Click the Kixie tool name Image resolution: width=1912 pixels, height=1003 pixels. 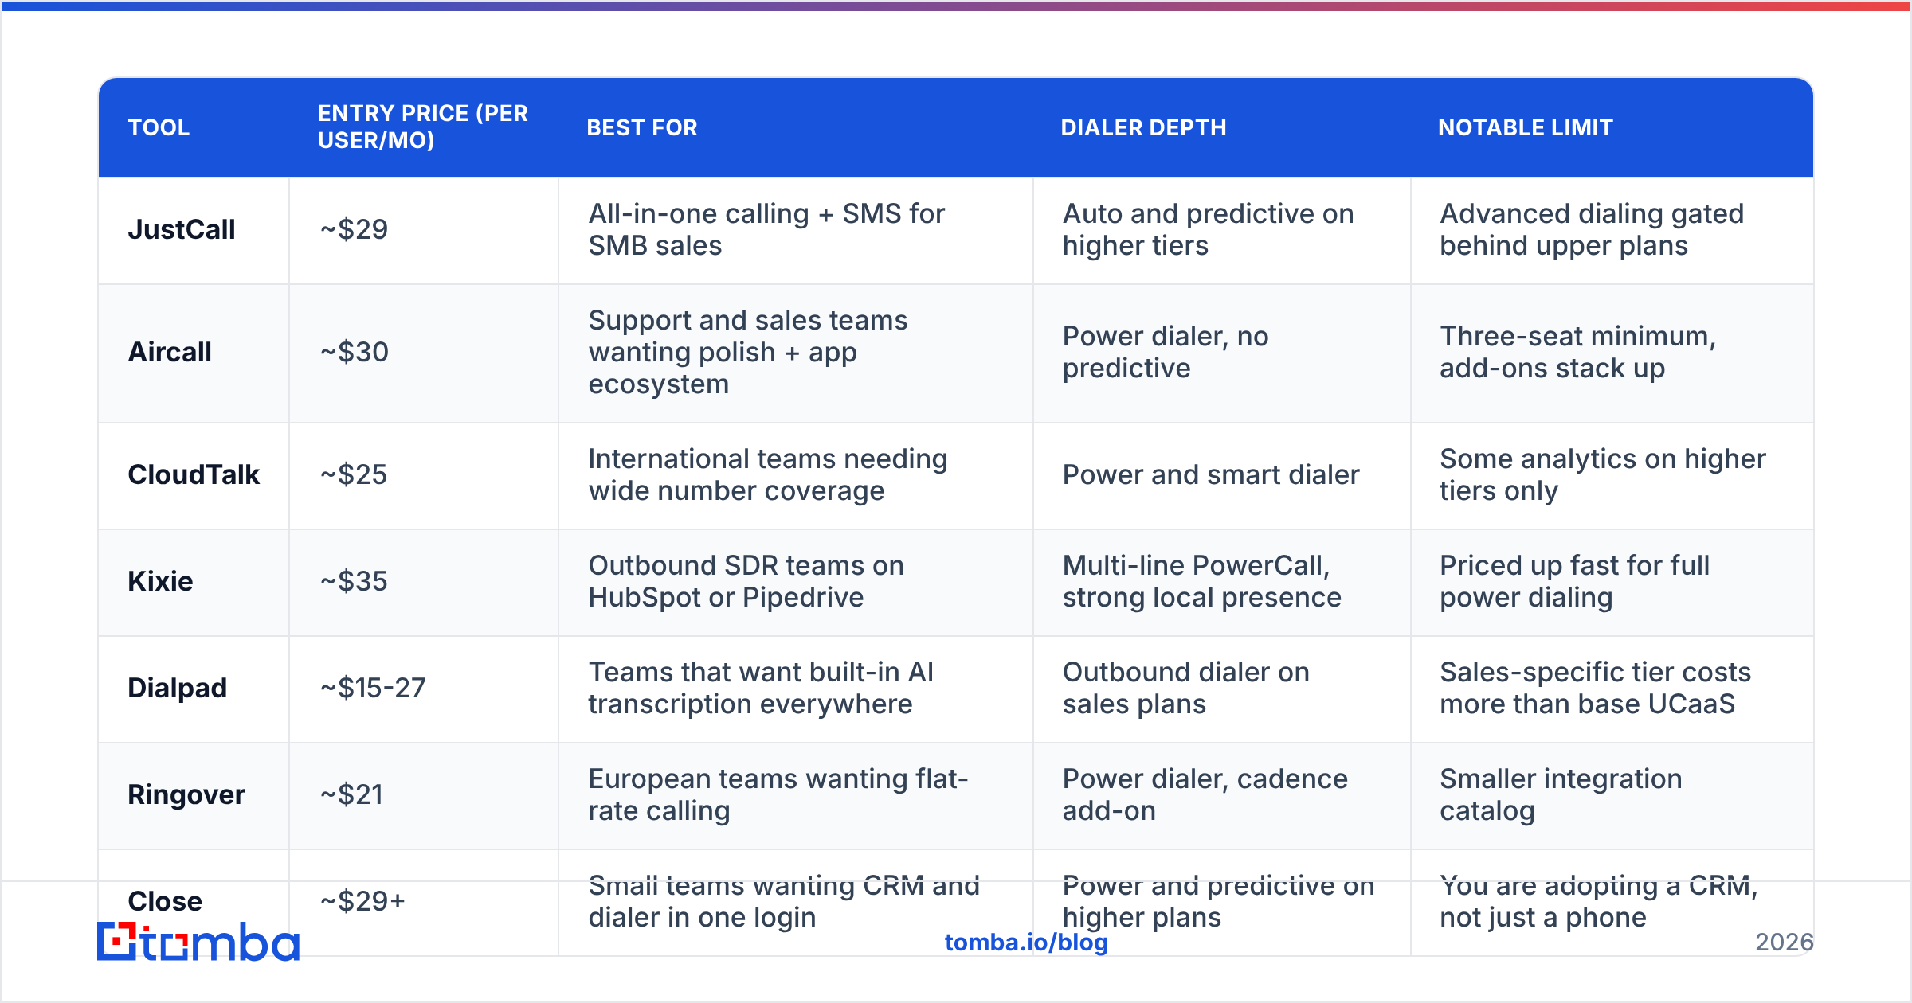coord(160,581)
